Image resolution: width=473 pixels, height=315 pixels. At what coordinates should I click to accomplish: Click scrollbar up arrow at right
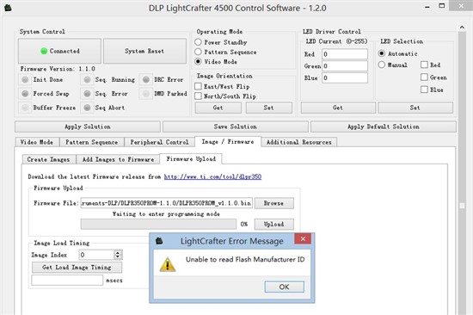click(462, 28)
